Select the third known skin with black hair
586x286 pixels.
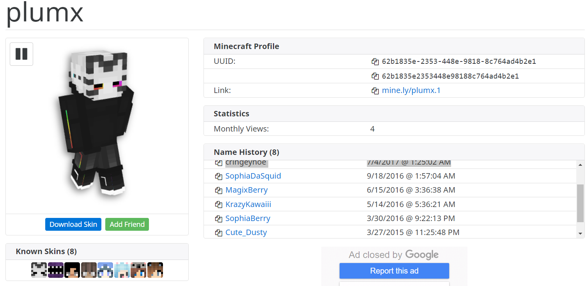[72, 270]
